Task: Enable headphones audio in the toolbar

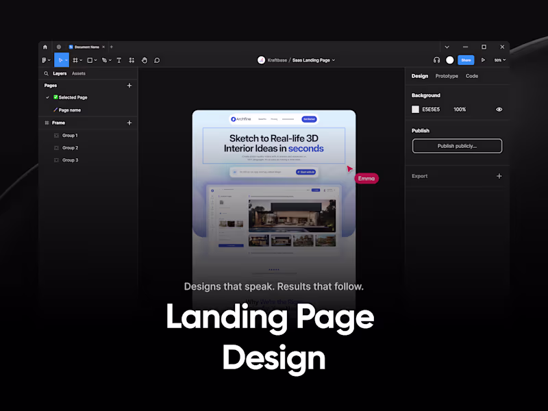Action: (x=436, y=60)
